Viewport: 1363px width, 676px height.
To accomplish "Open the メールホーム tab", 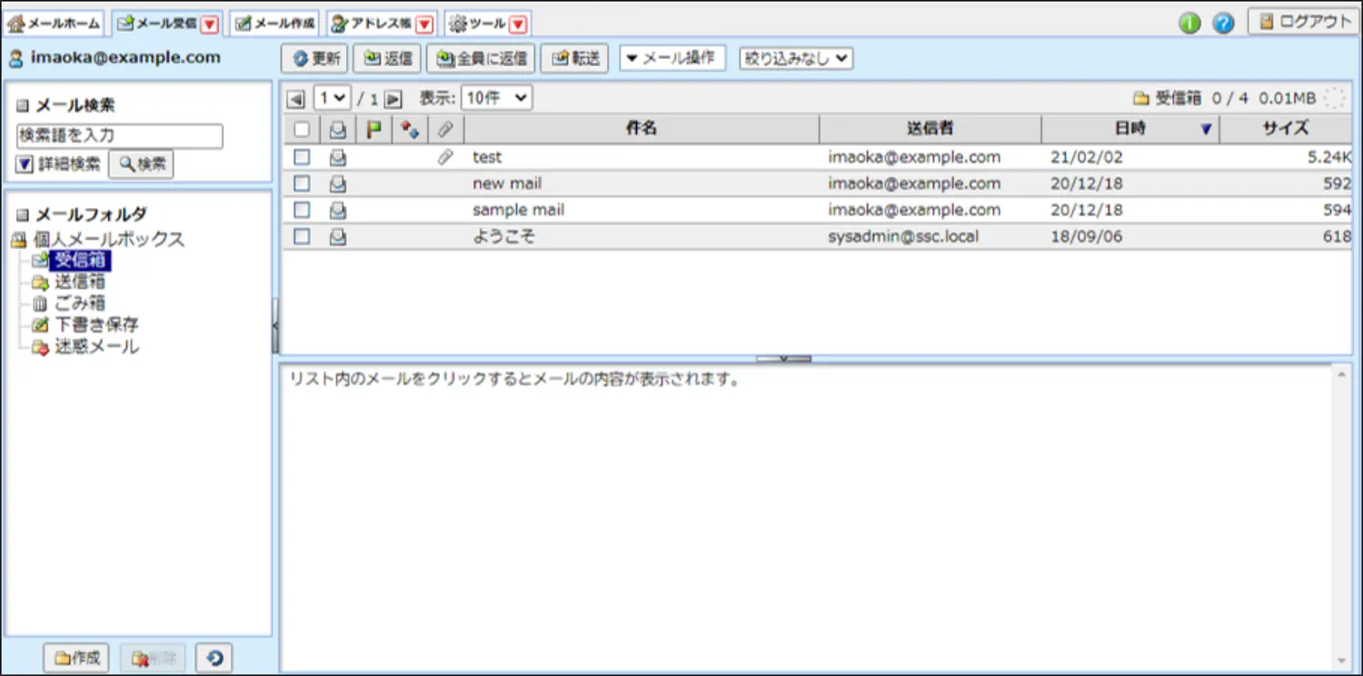I will coord(54,24).
